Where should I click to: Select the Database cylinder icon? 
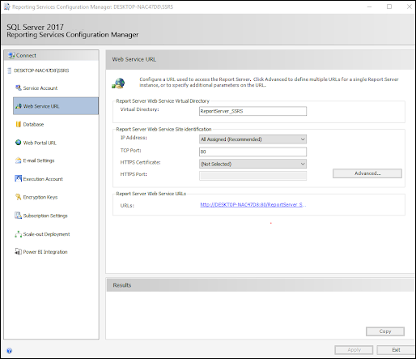coord(19,124)
